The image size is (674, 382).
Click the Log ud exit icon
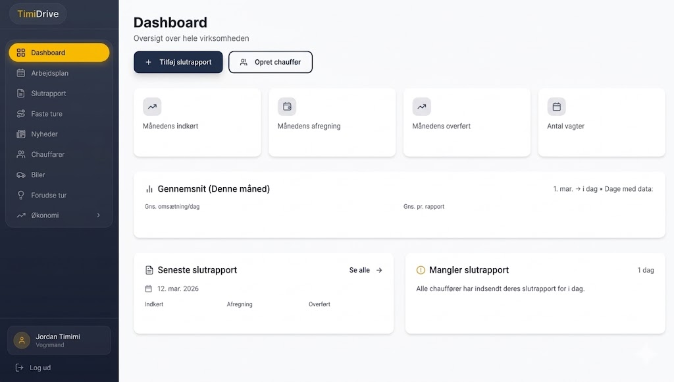tap(19, 368)
